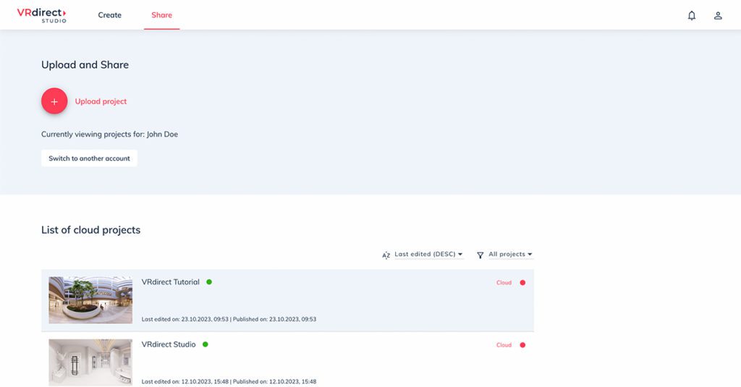
Task: Click Cloud label on VRdirect Tutorial row
Action: tap(504, 283)
